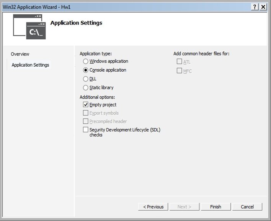Choose DLL as application type
Image resolution: width=271 pixels, height=221 pixels.
point(86,79)
